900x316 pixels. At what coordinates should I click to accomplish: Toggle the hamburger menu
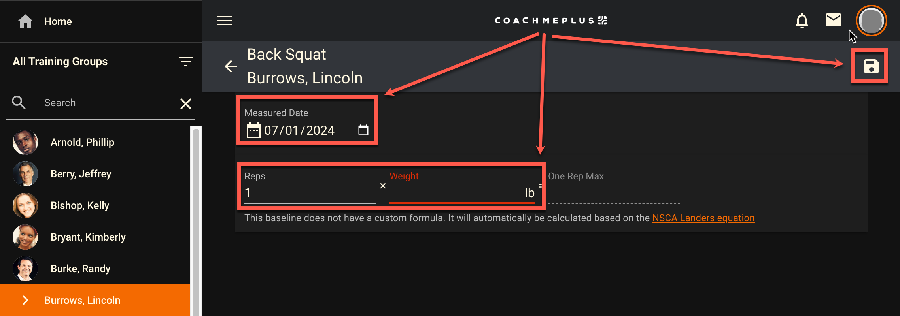[225, 21]
